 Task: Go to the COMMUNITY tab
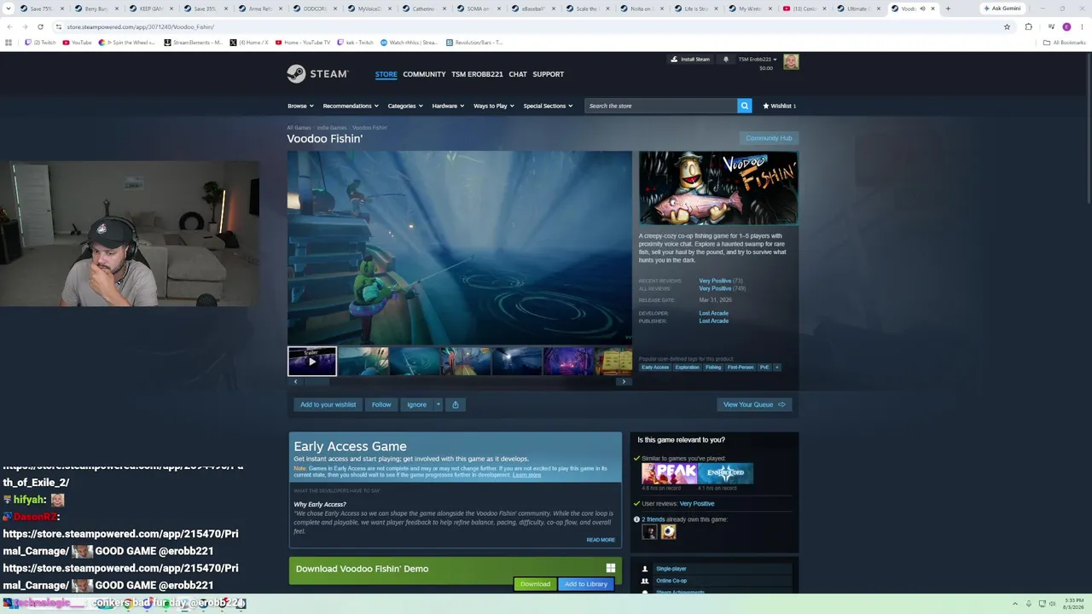pos(424,74)
